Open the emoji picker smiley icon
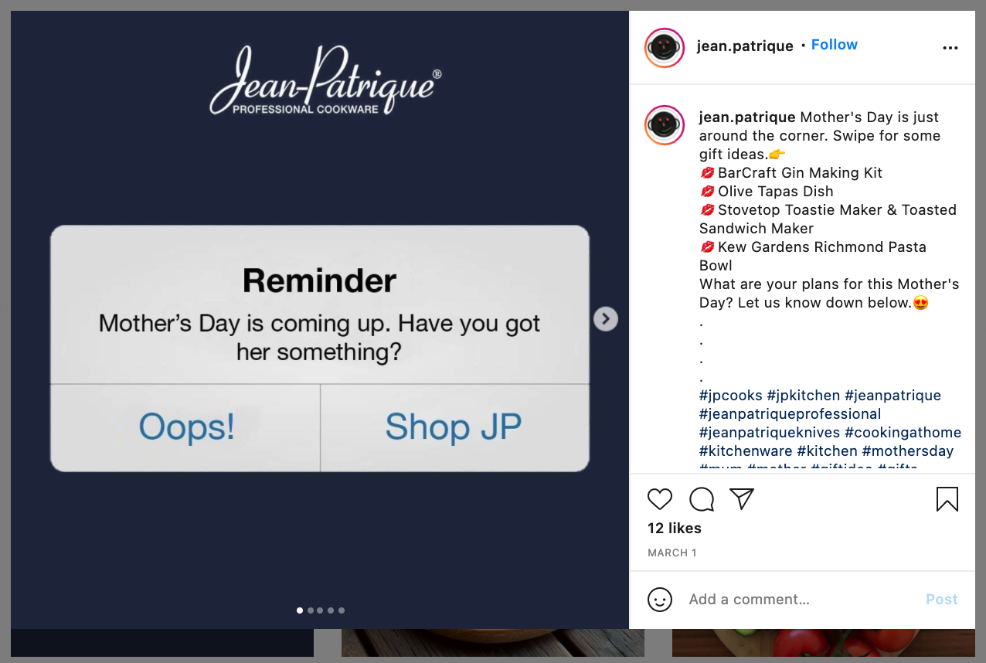986x663 pixels. coord(660,600)
